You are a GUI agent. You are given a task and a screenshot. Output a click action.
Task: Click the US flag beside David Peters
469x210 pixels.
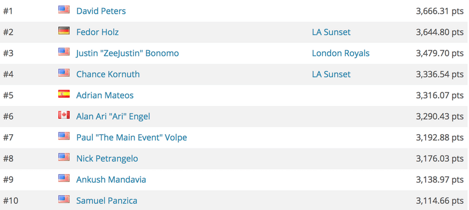[64, 9]
